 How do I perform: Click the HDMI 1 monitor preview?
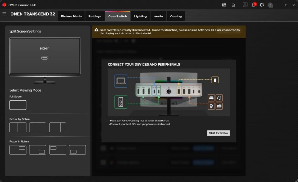coord(44,55)
